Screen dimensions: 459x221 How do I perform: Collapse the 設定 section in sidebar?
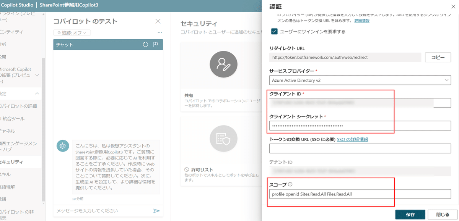[x=37, y=94]
